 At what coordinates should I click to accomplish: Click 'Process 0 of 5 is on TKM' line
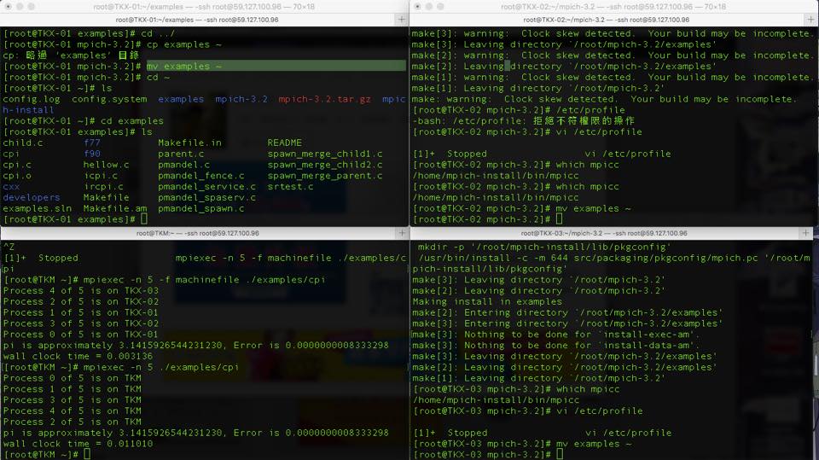tap(72, 378)
